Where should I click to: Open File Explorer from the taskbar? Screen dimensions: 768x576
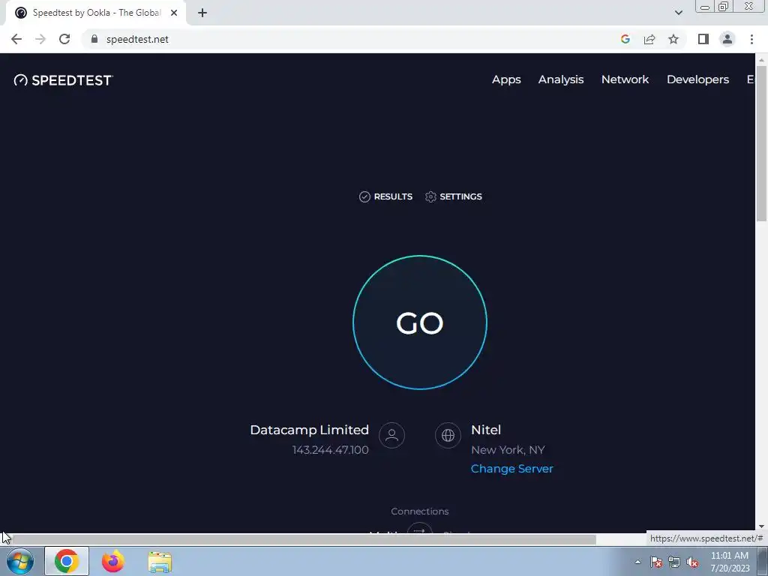point(160,562)
